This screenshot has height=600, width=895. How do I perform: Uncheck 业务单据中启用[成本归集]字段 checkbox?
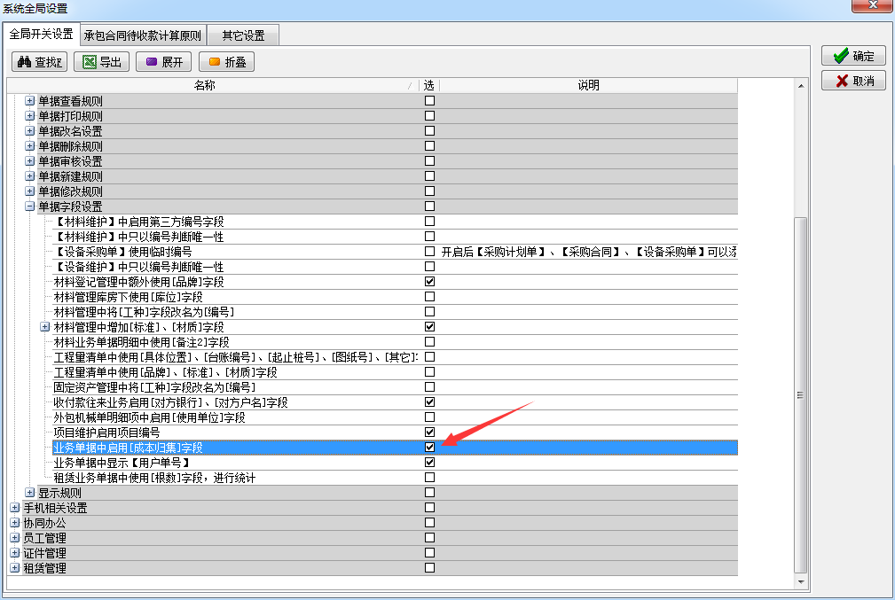coord(429,448)
